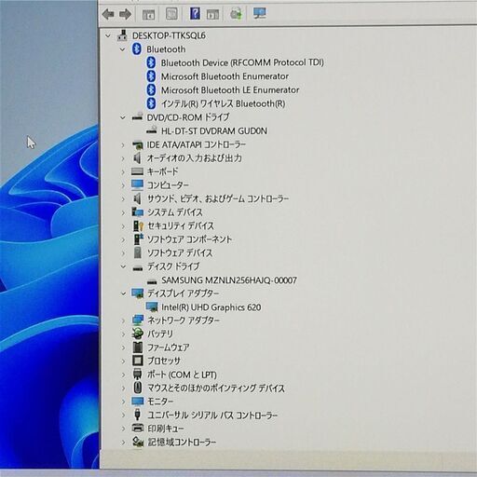Expand the ネットワーク アダプター category
Viewport: 477px width, 477px height.
click(123, 320)
